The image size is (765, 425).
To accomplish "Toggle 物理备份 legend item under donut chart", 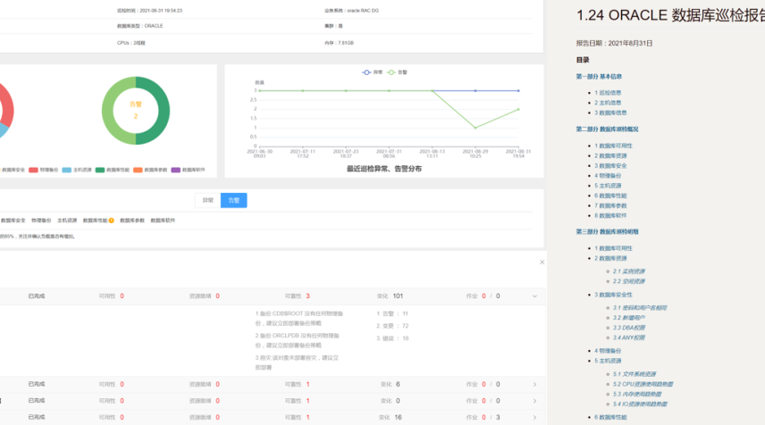I will (44, 169).
